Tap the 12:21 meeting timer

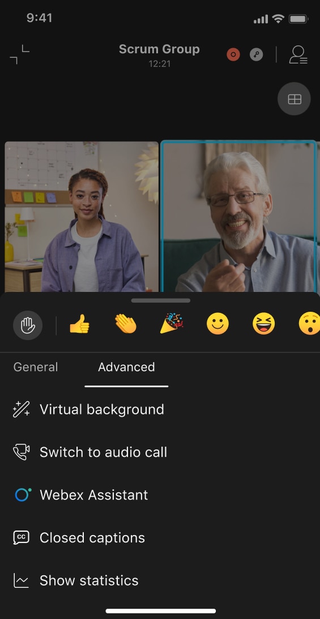(159, 63)
